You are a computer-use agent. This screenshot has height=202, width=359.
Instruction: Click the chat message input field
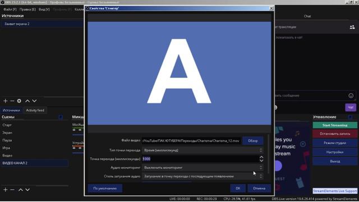311,96
